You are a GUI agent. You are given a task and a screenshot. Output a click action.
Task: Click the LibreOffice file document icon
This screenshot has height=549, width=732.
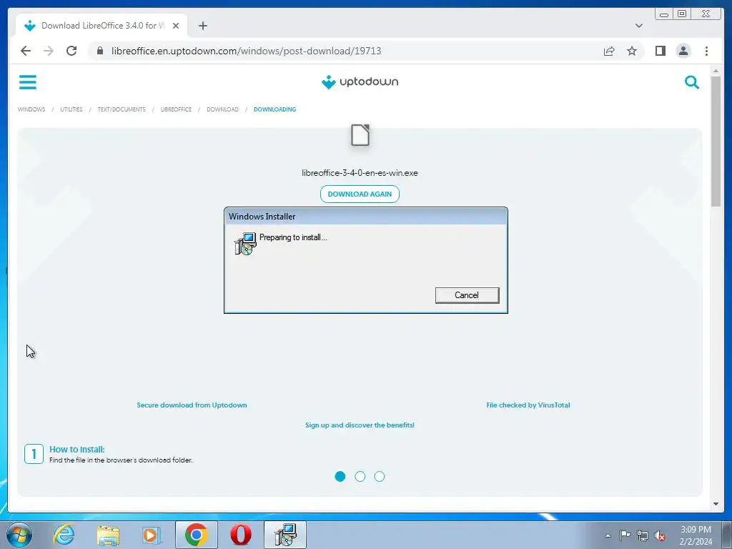click(360, 135)
